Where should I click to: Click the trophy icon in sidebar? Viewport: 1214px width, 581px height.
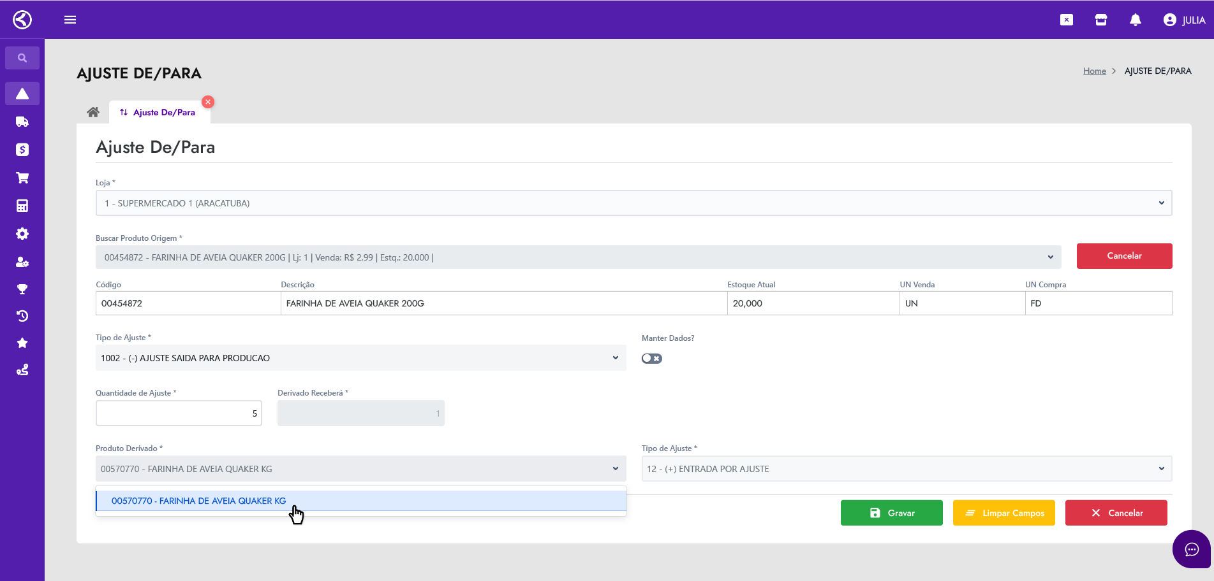[x=22, y=289]
